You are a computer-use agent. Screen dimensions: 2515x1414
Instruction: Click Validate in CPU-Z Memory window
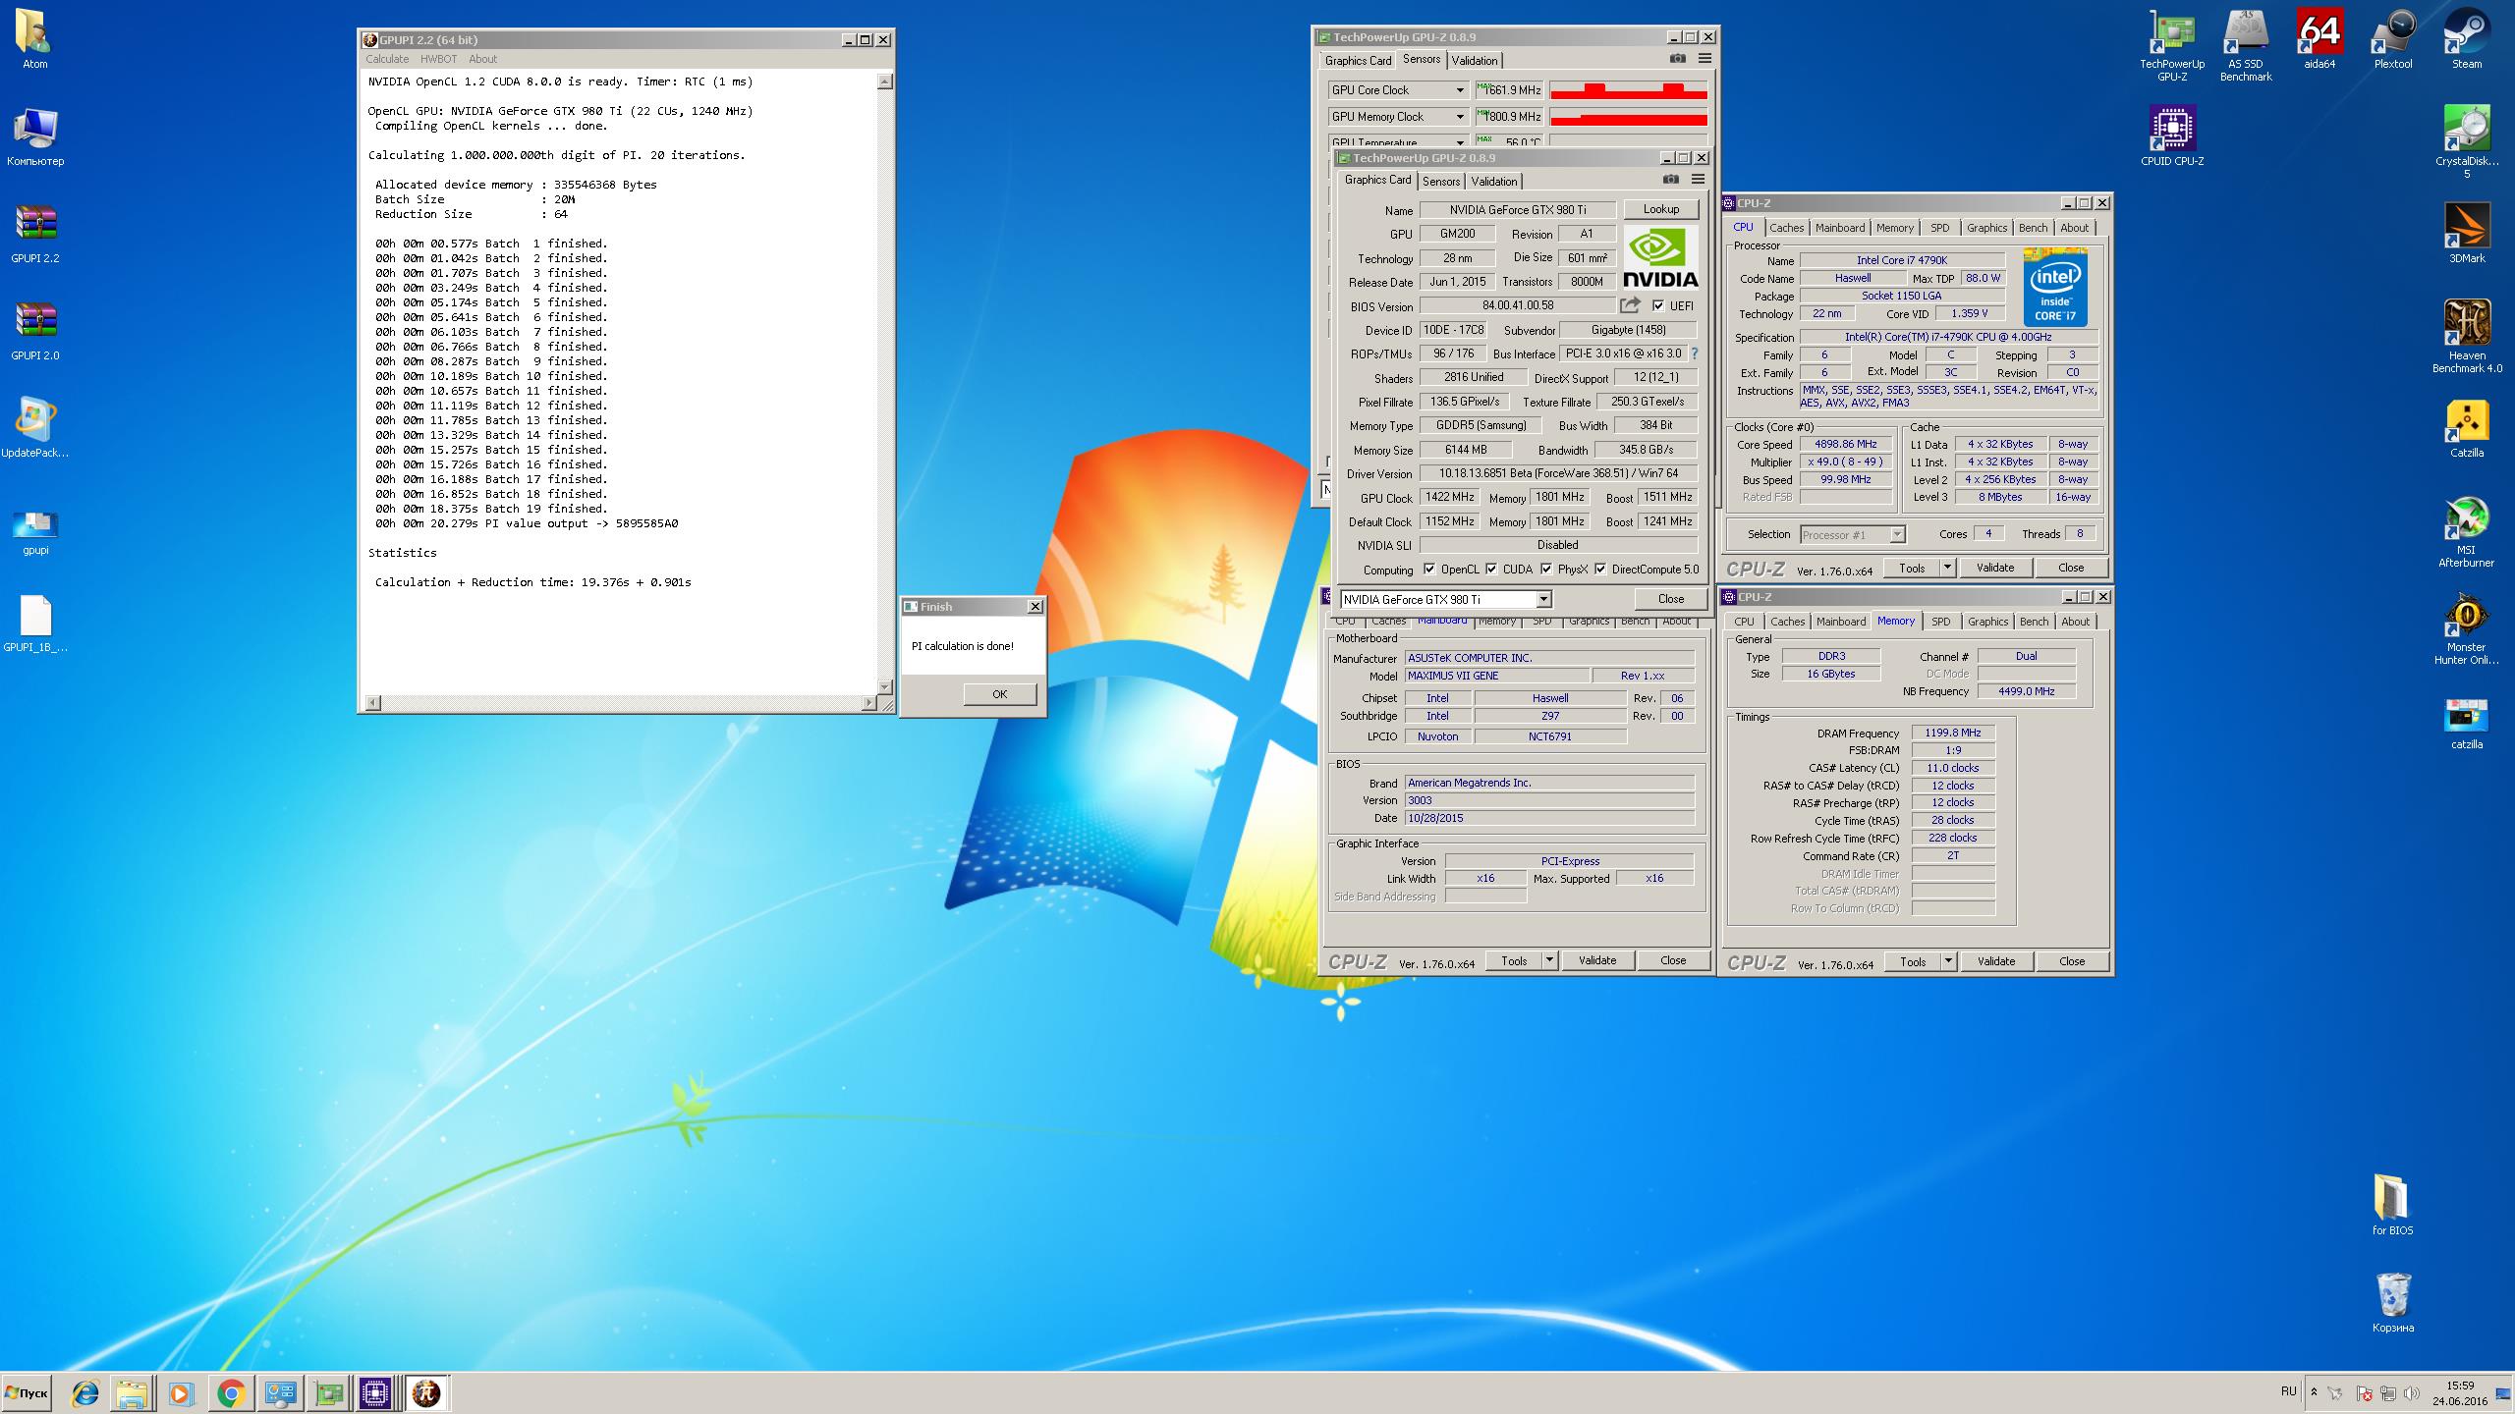coord(1996,961)
